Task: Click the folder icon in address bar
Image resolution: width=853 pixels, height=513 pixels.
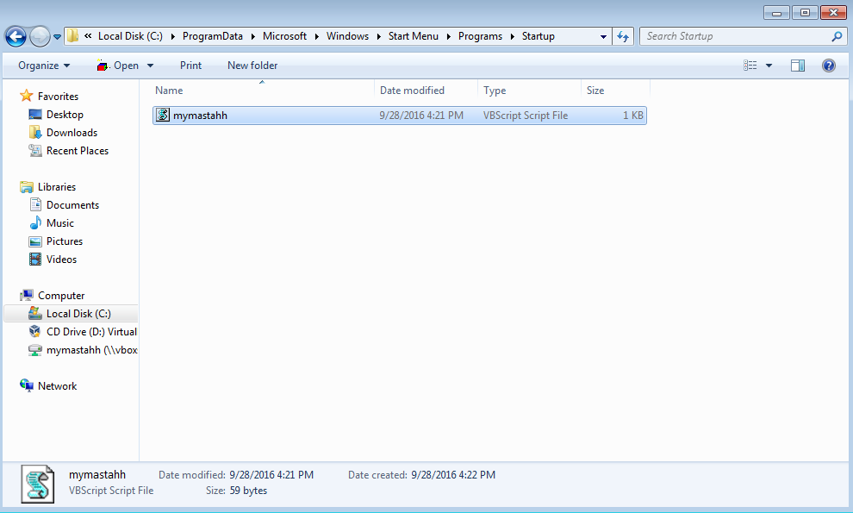Action: click(72, 36)
